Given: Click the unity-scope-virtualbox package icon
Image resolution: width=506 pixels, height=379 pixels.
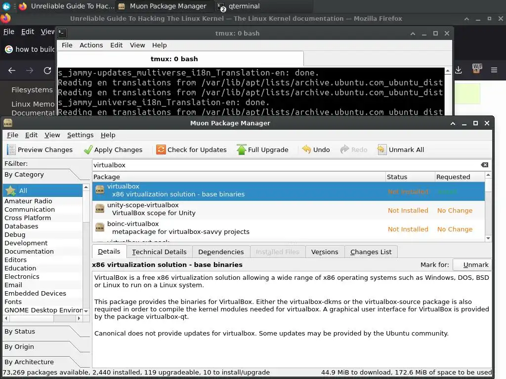Looking at the screenshot, I should (x=100, y=209).
